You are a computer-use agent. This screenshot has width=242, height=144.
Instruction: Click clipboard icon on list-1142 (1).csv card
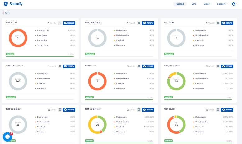tap(60, 66)
